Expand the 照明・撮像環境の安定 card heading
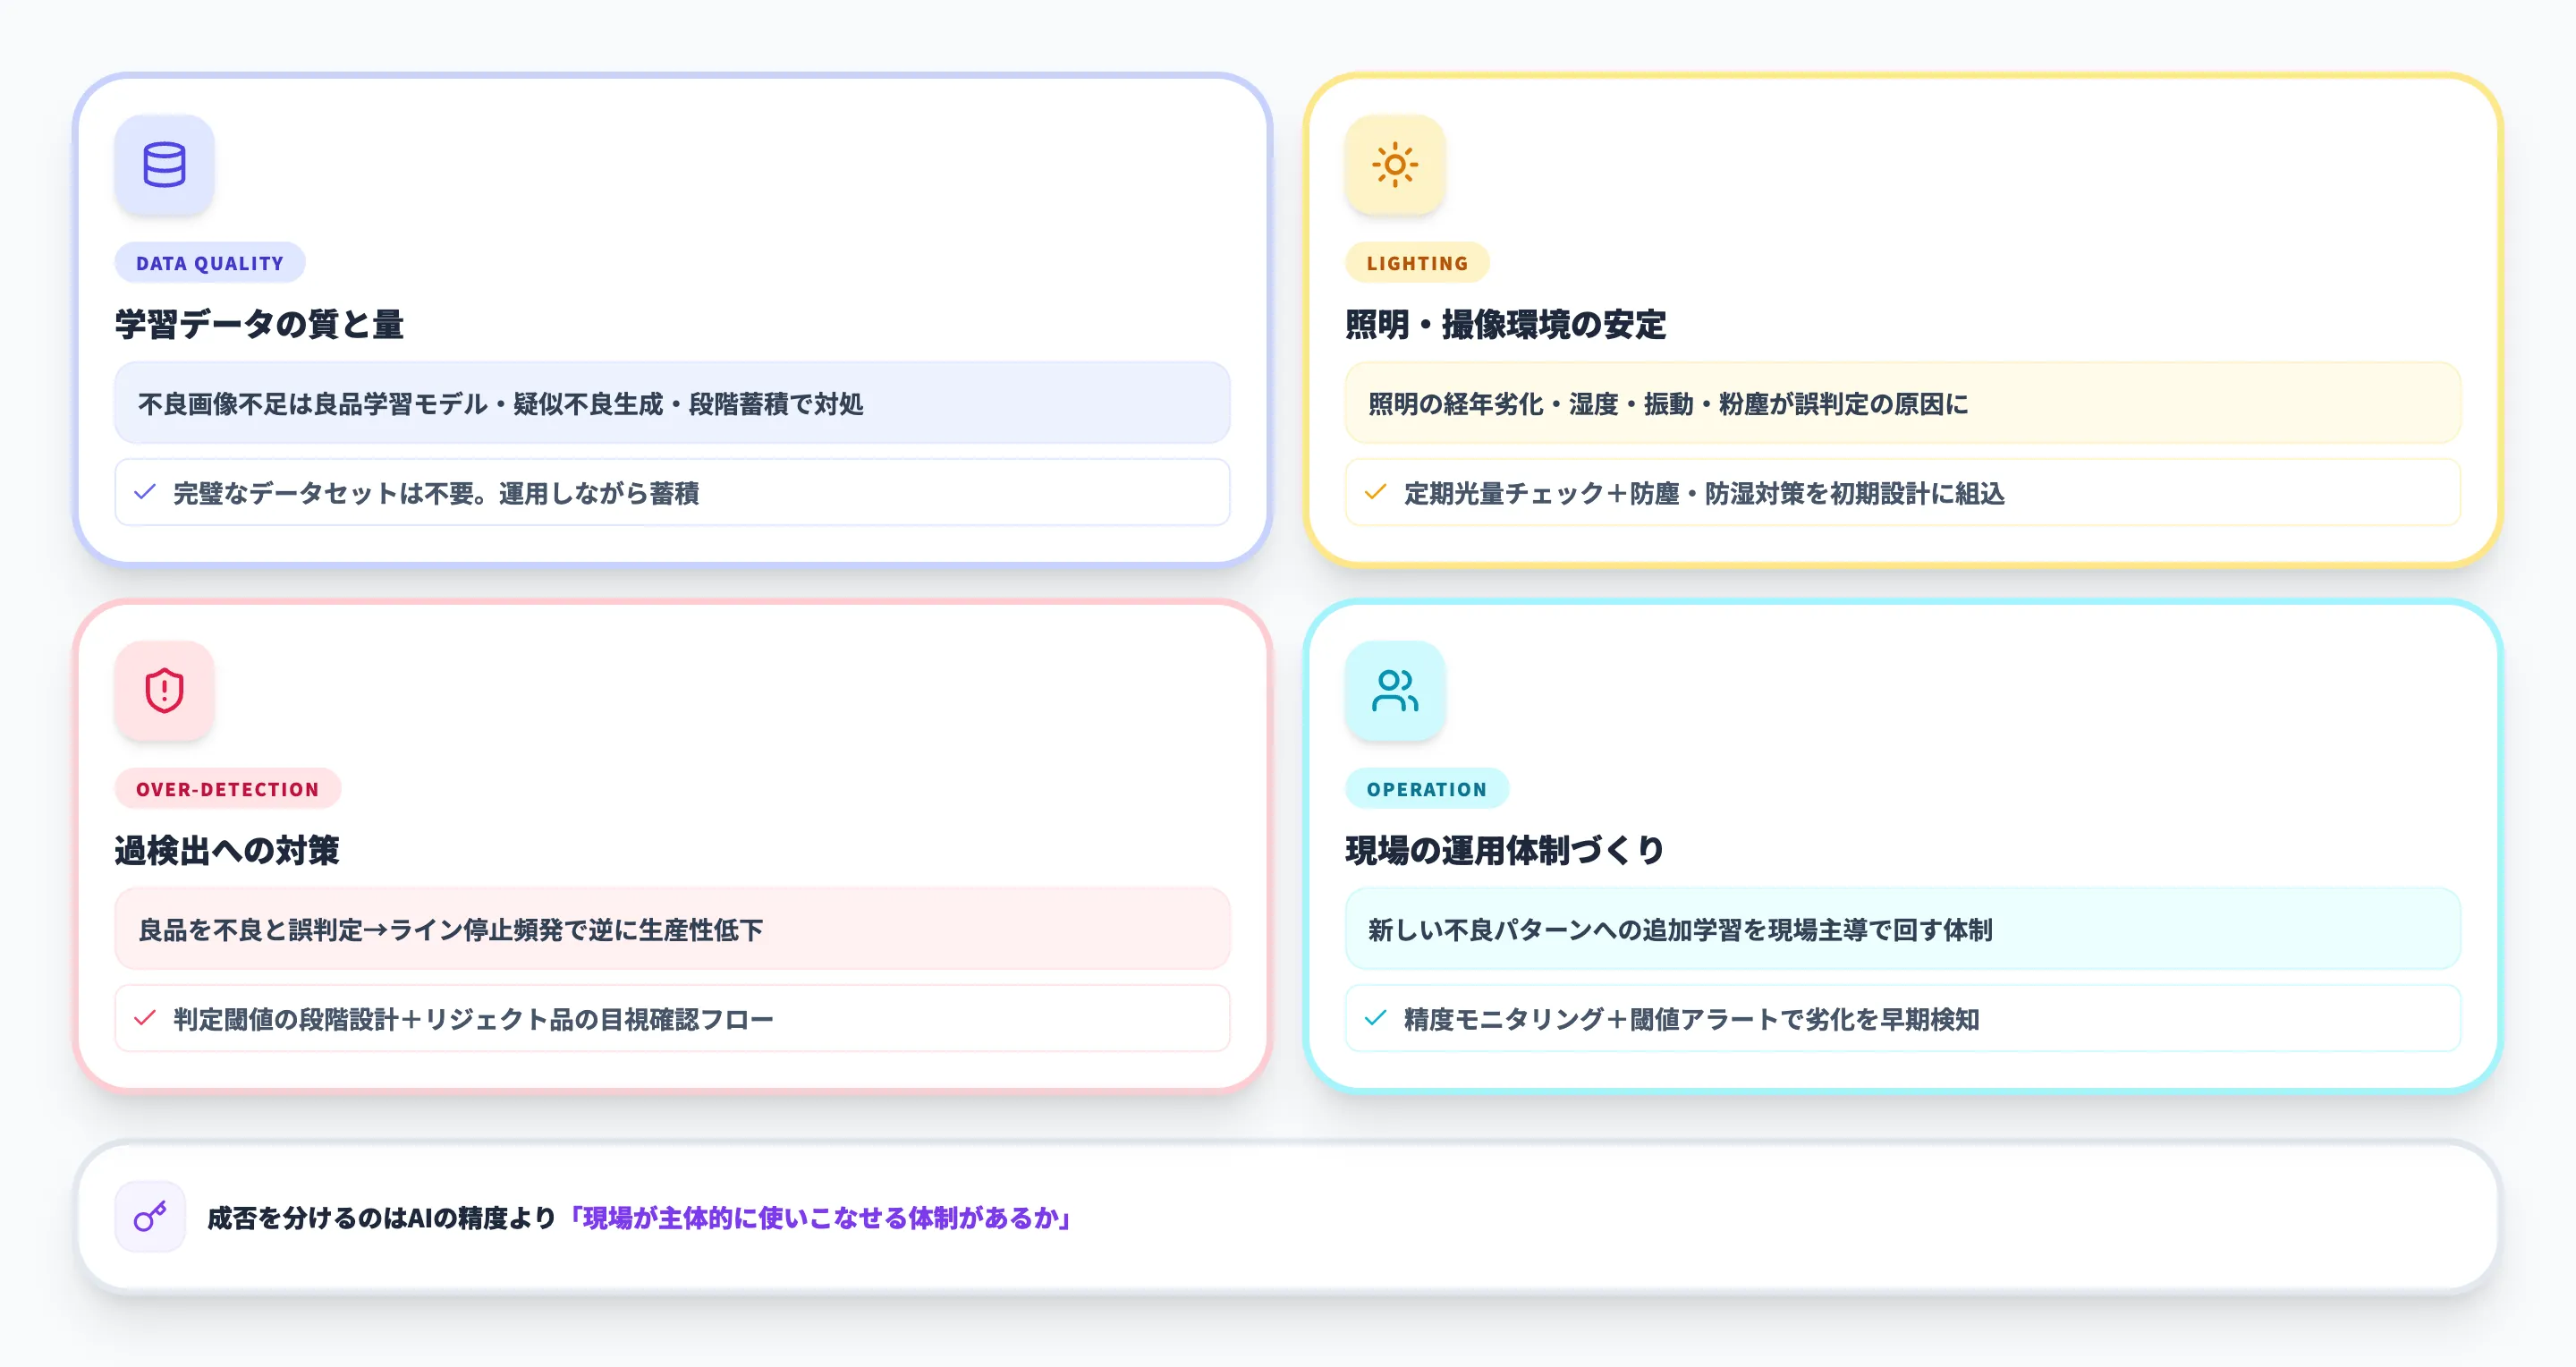The image size is (2576, 1367). 1506,324
